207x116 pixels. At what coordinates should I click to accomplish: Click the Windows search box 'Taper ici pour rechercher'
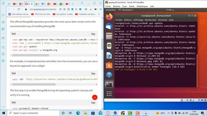(x=33, y=113)
